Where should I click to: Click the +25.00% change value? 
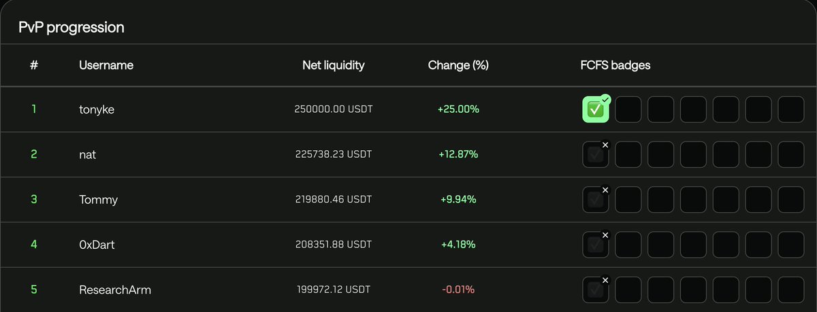click(x=458, y=109)
